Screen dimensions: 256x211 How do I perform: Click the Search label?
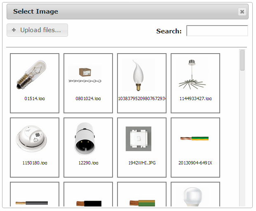click(x=169, y=31)
